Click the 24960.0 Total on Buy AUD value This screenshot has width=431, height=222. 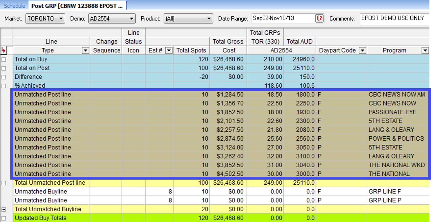pyautogui.click(x=299, y=59)
